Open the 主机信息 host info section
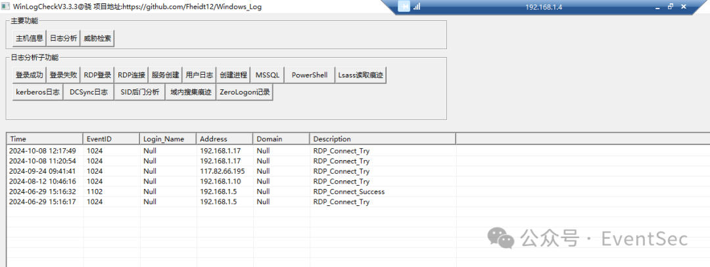 30,39
